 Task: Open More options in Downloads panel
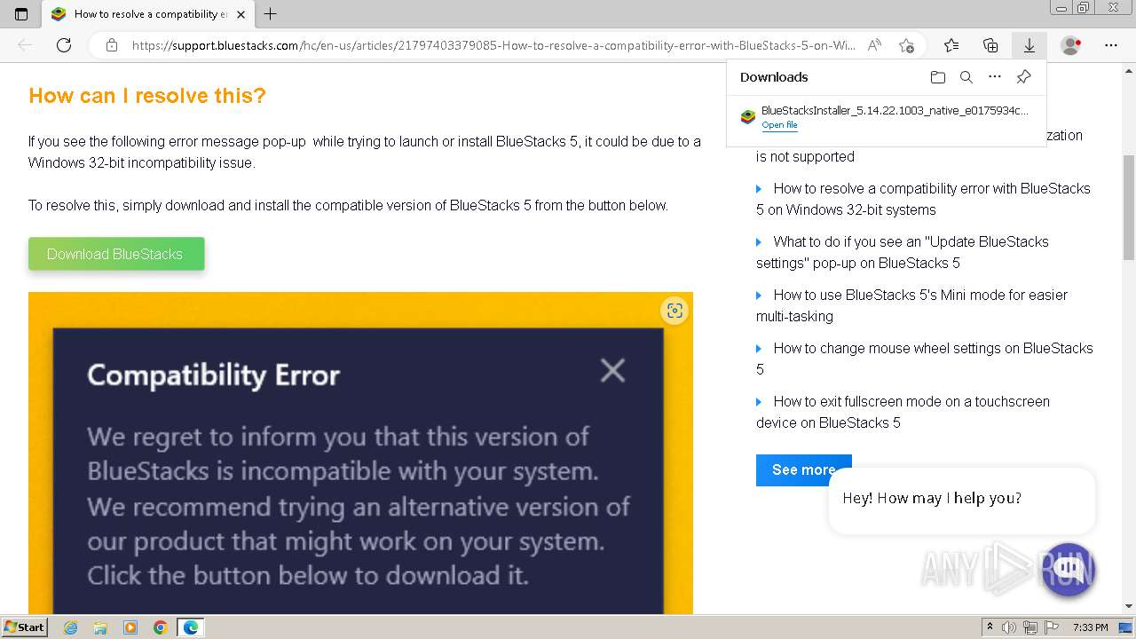point(995,77)
